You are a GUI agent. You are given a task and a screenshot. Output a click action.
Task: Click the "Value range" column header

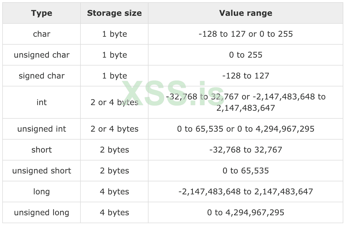click(246, 13)
